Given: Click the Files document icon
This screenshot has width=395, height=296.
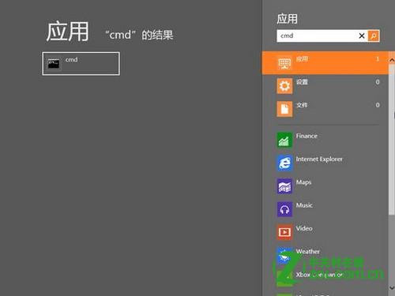Looking at the screenshot, I should 284,109.
